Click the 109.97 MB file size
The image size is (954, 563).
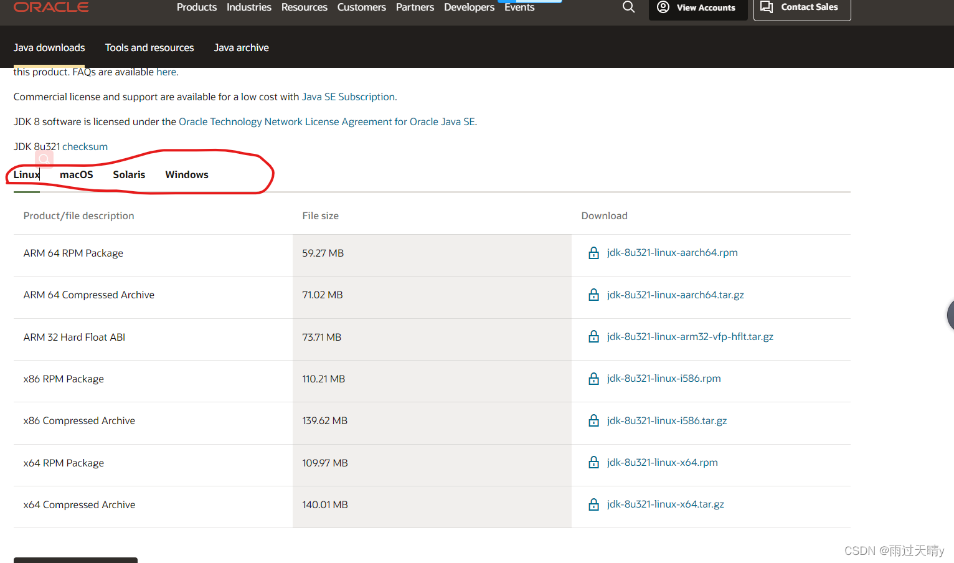pyautogui.click(x=325, y=463)
